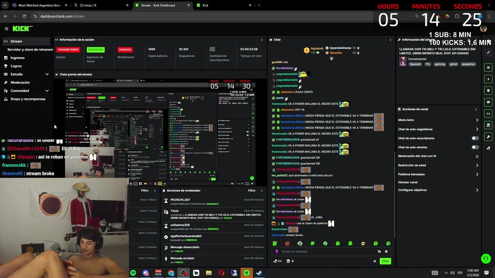Click the shop icon below chat input

point(288,261)
